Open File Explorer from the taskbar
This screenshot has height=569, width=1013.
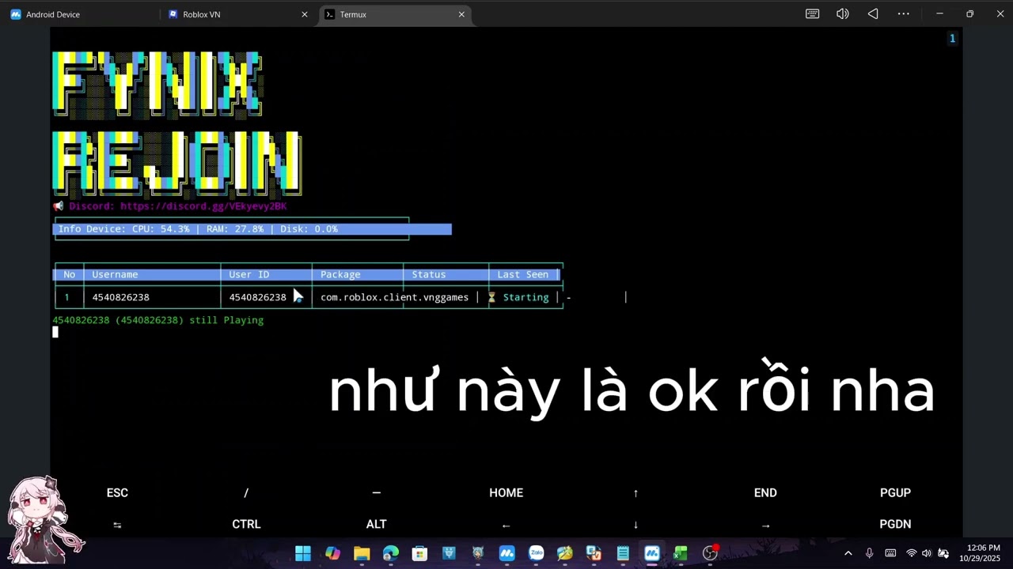pyautogui.click(x=362, y=553)
